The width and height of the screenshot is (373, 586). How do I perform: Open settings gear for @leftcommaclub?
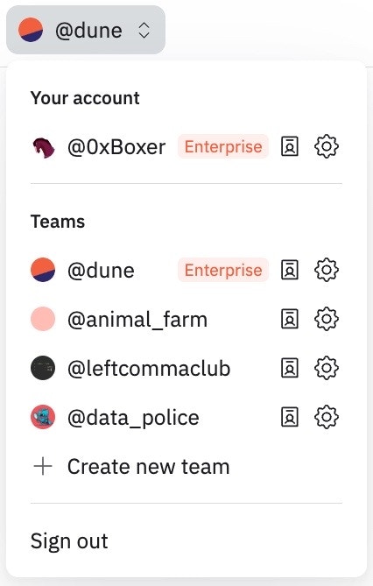click(327, 368)
